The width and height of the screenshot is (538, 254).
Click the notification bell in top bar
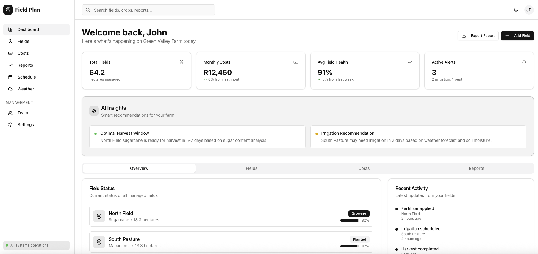pyautogui.click(x=516, y=10)
